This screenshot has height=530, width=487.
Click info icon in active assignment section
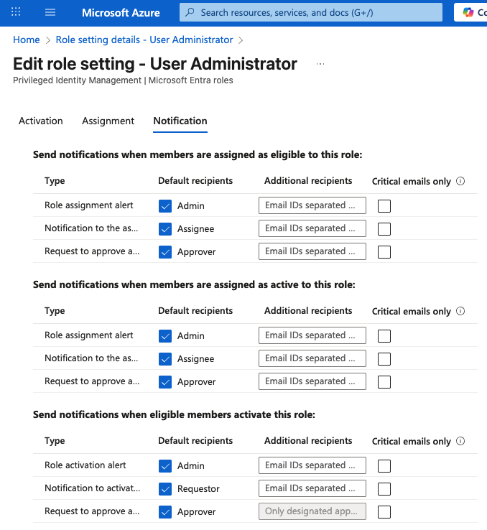click(460, 311)
